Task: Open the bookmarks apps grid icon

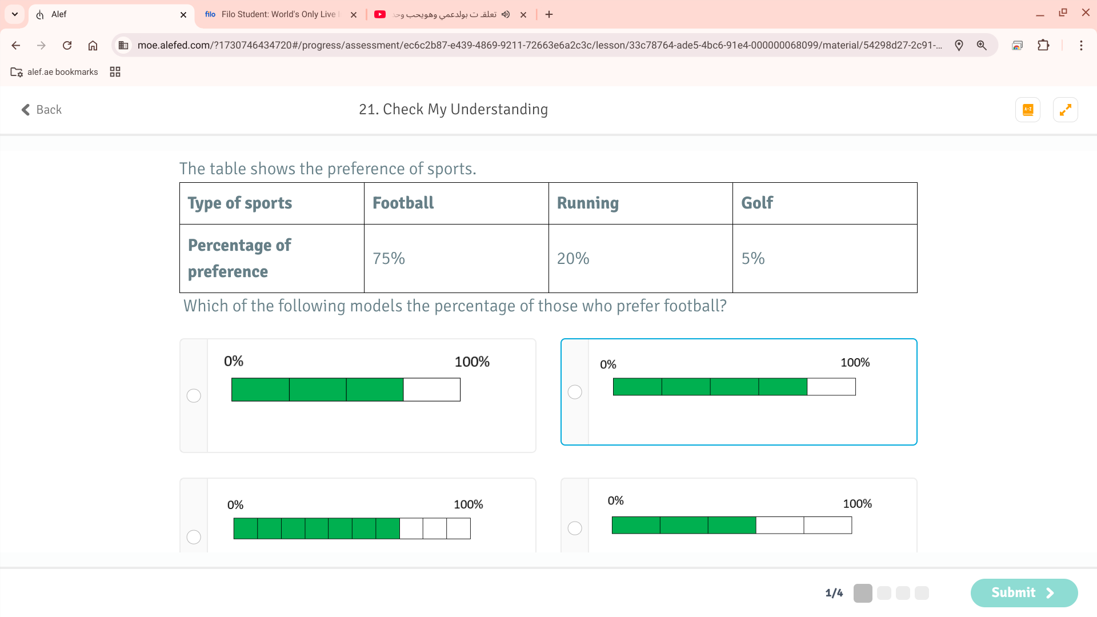Action: pos(115,72)
